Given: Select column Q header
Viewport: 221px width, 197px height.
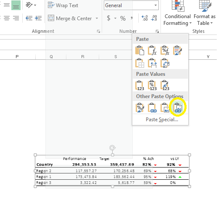Looking at the screenshot, I should click(x=51, y=57).
